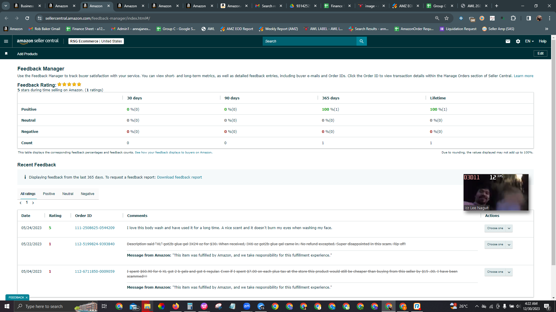Open order 112-6711850-0009059
Image resolution: width=556 pixels, height=312 pixels.
click(95, 272)
